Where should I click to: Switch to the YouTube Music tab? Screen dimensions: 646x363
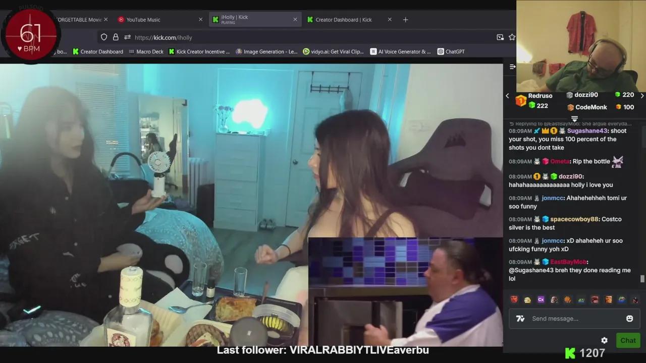pyautogui.click(x=143, y=20)
